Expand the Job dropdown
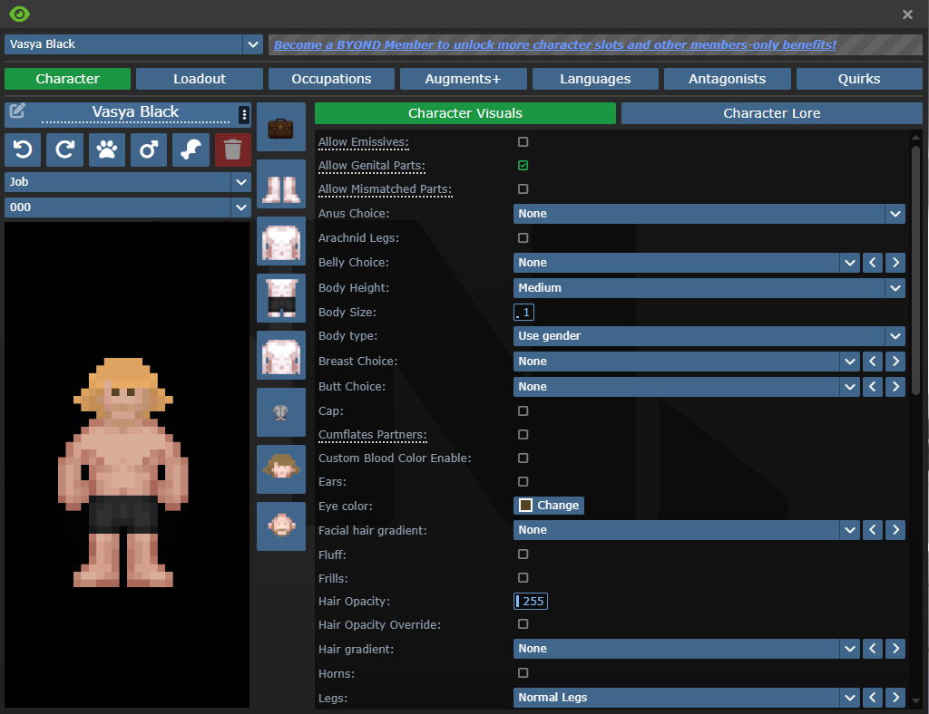 (x=128, y=182)
